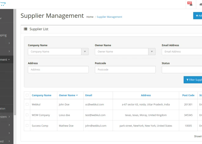202x144 pixels.
Task: Focus the Owner Name filter field
Action: click(122, 51)
